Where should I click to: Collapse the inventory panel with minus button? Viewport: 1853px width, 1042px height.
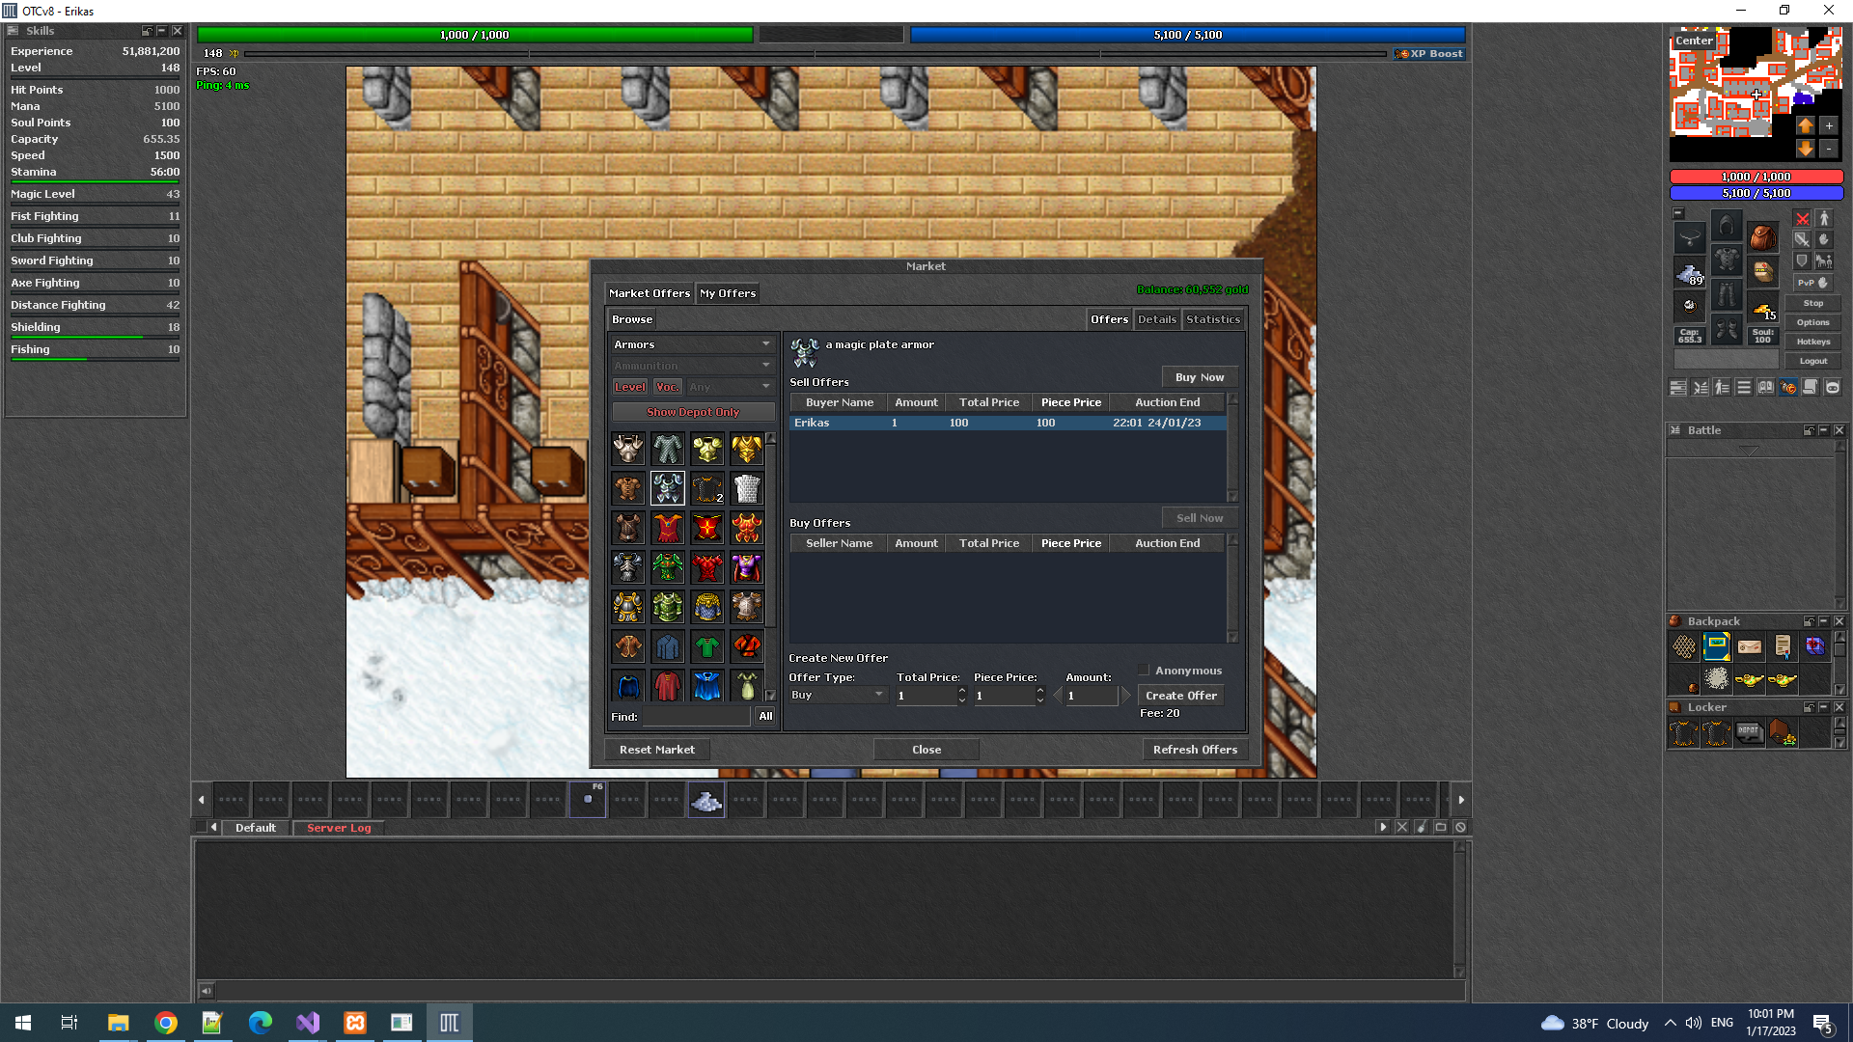1678,213
